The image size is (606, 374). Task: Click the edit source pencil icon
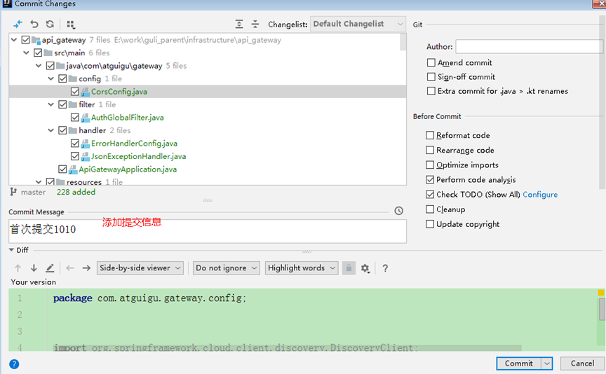coord(50,268)
